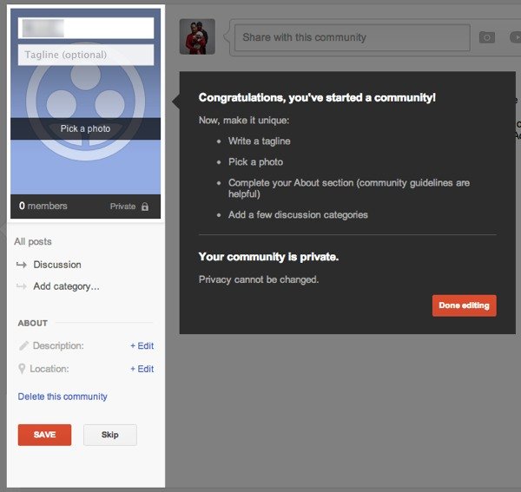Click the video icon beside camera
Screen dimensions: 521x492
pyautogui.click(x=515, y=37)
